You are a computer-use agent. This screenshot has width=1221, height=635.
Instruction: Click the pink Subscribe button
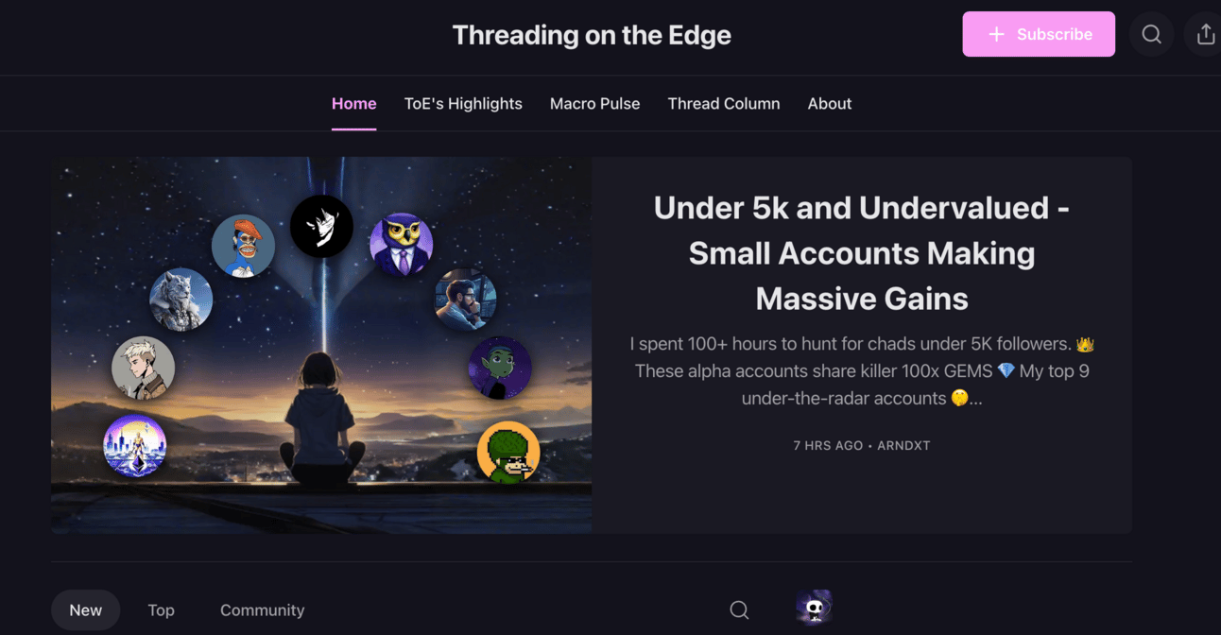pos(1039,34)
